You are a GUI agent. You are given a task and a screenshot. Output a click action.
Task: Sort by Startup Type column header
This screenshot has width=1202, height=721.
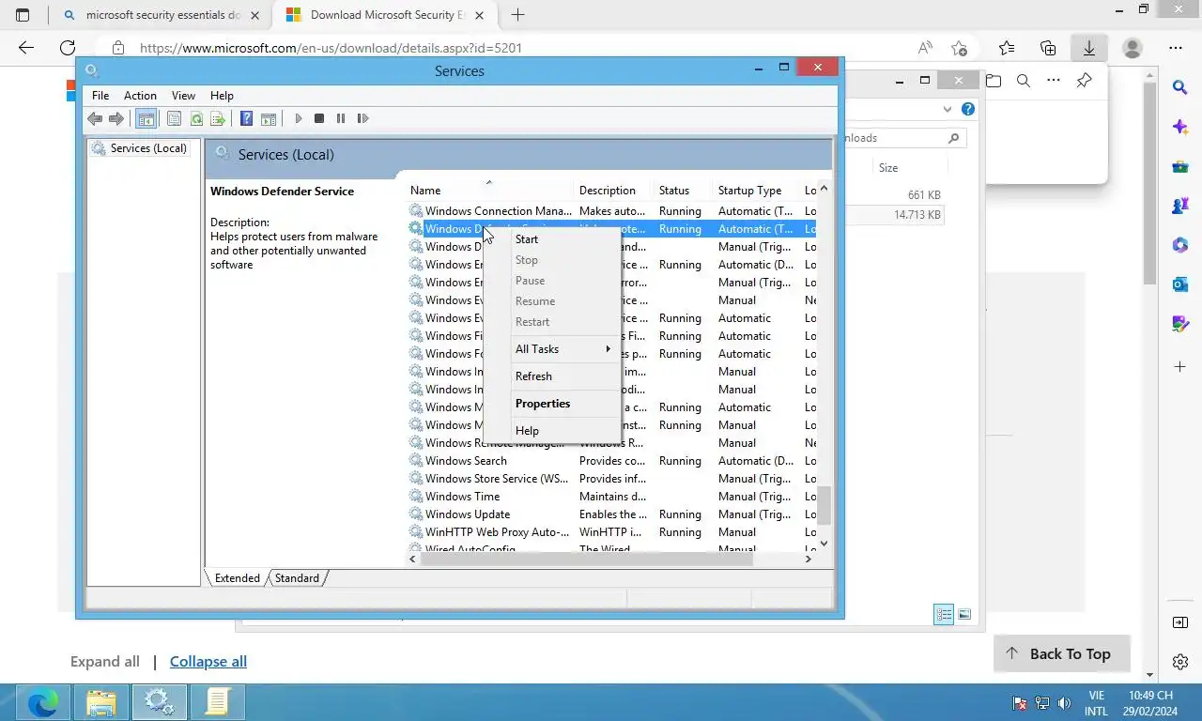pyautogui.click(x=757, y=191)
